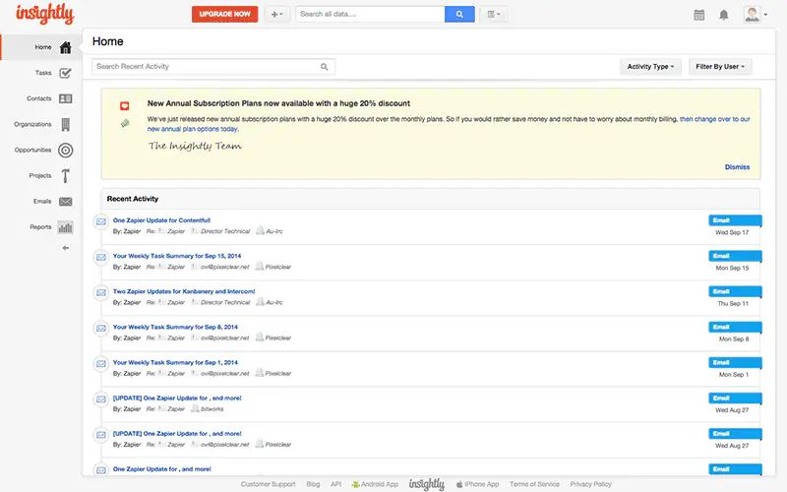Viewport: 787px width, 492px height.
Task: Select Opportunities label in sidebar menu
Action: point(32,150)
